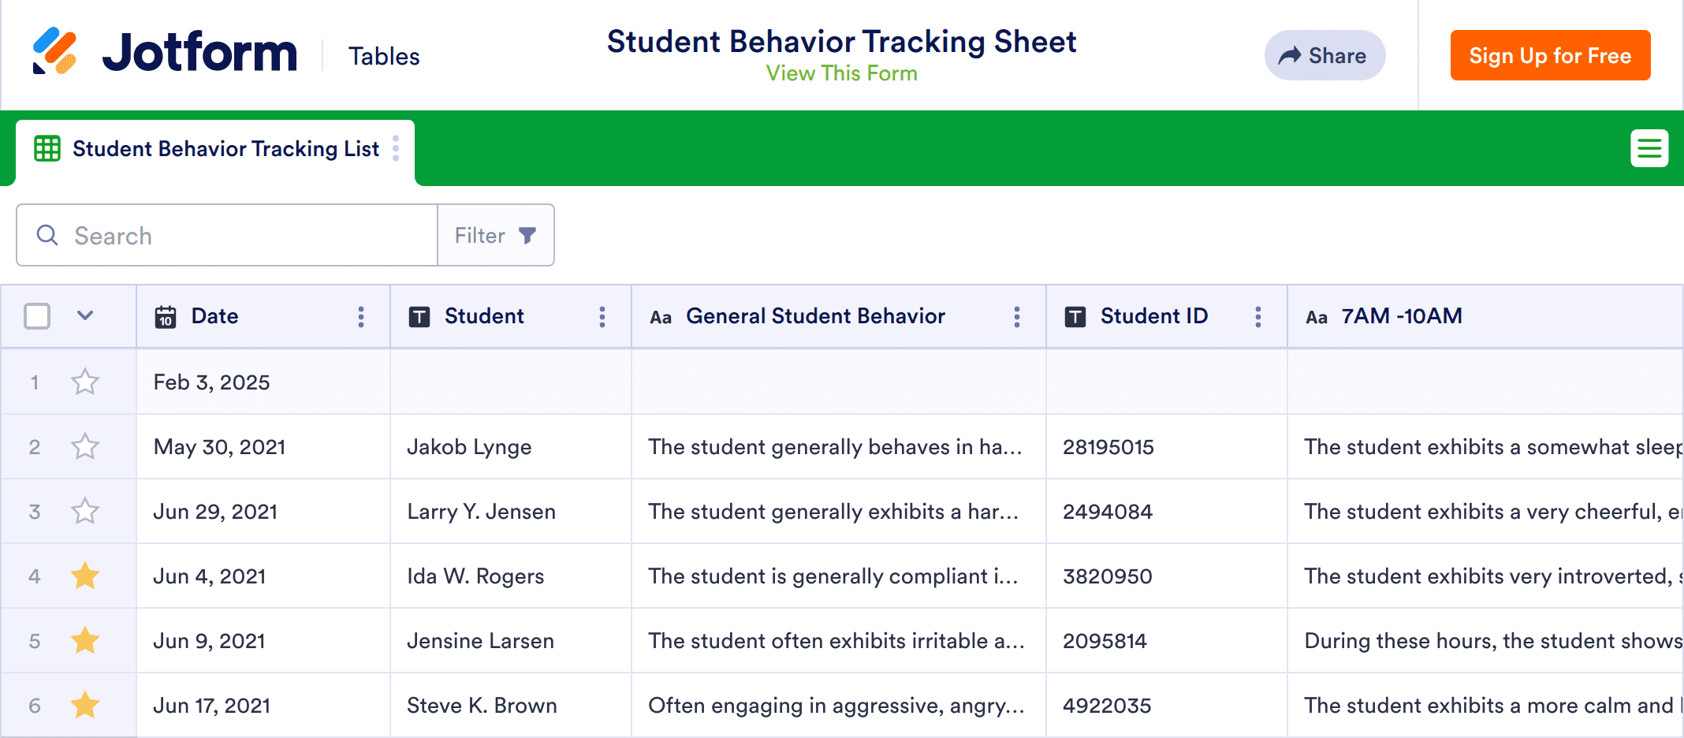This screenshot has height=738, width=1684.
Task: Open Student column three-dot options
Action: [x=602, y=317]
